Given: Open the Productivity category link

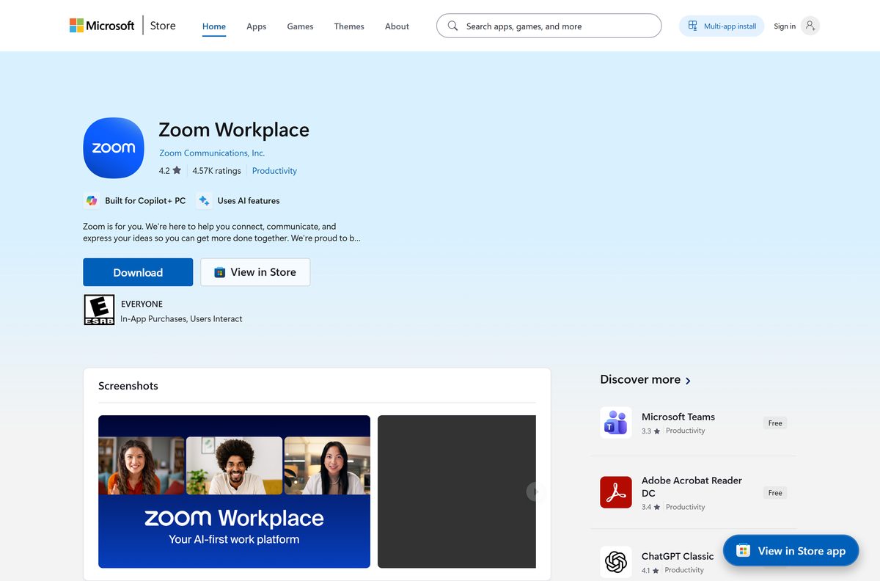Looking at the screenshot, I should [274, 171].
